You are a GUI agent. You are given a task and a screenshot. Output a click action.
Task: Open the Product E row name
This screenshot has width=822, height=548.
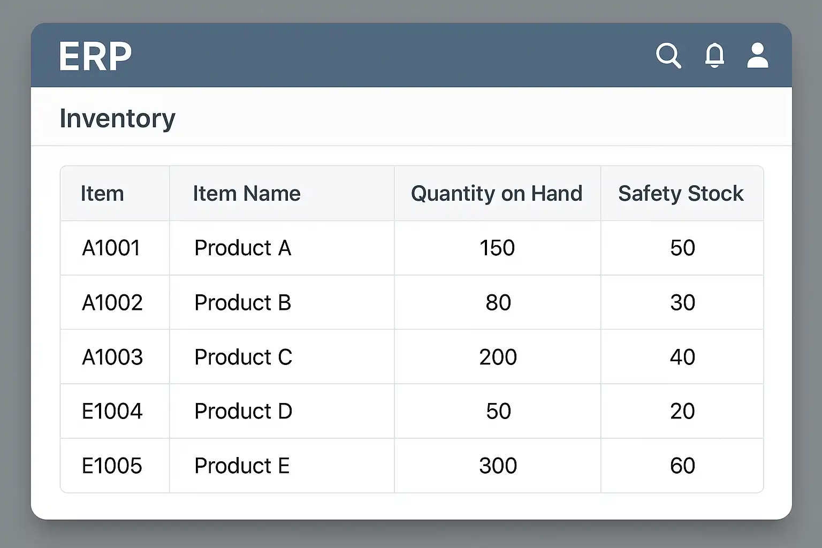tap(242, 466)
